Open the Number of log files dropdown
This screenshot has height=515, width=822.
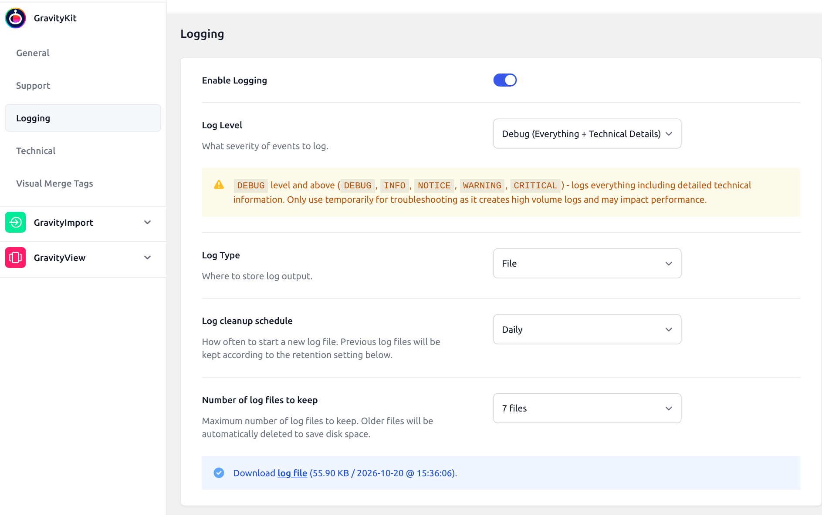[587, 408]
